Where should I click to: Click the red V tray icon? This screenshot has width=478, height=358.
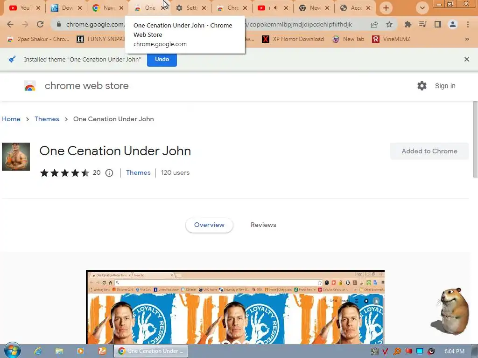coord(385,351)
